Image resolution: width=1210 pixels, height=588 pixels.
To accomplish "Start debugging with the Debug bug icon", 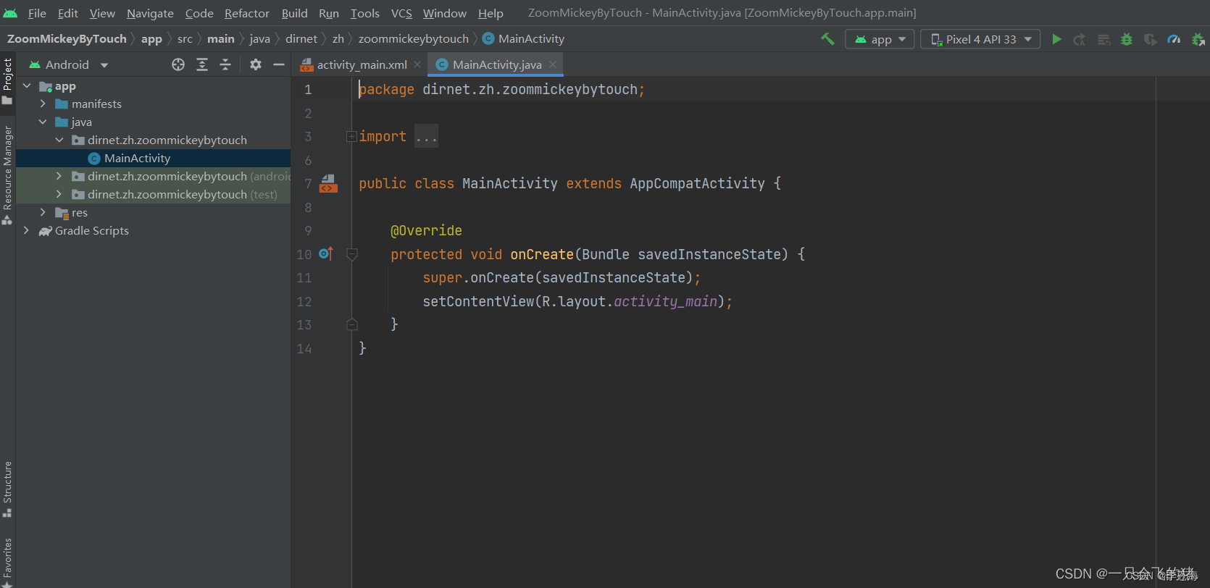I will pos(1127,39).
